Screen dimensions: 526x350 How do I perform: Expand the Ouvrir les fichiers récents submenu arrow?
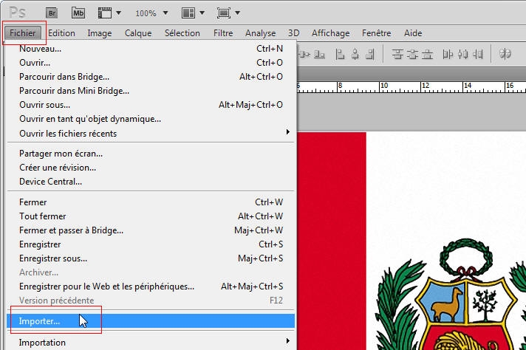point(288,131)
